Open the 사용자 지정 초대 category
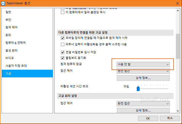The image size is (182, 124). (27, 66)
